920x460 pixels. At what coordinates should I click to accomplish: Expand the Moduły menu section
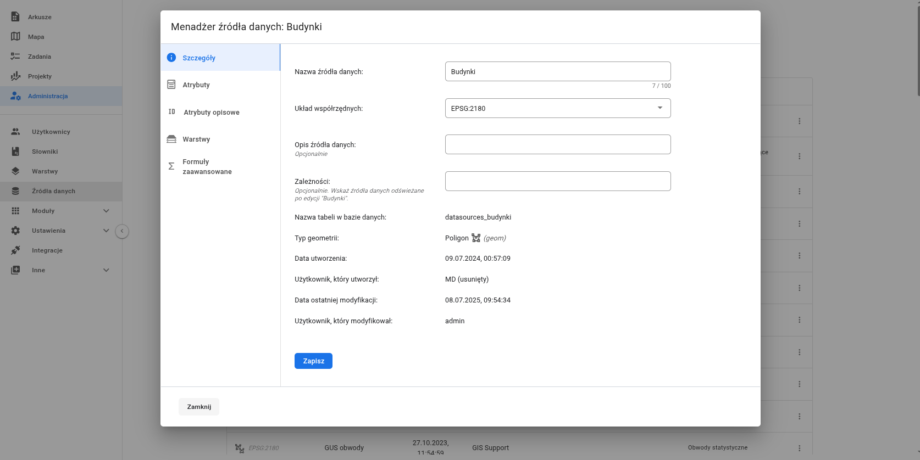[106, 211]
